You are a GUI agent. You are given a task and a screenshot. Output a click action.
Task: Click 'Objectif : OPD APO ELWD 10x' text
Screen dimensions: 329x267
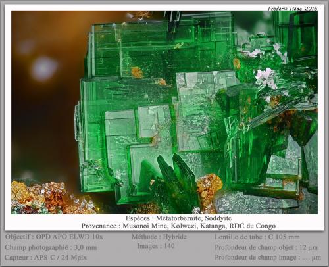coord(54,237)
